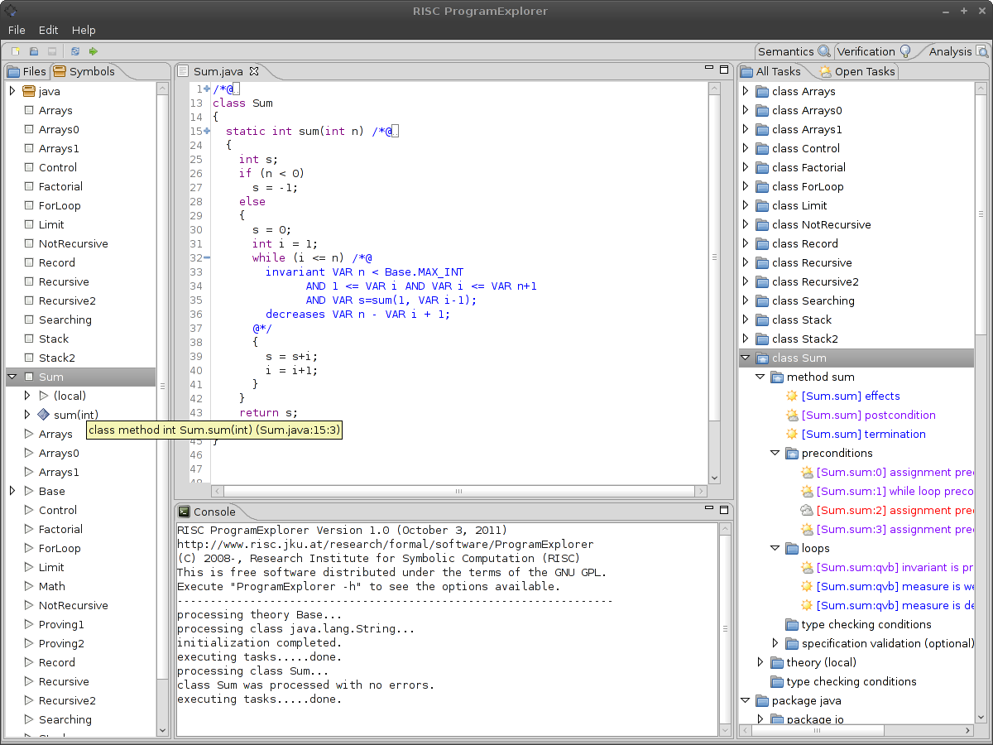Open the Edit menu
Screen dimensions: 993x745
click(48, 30)
